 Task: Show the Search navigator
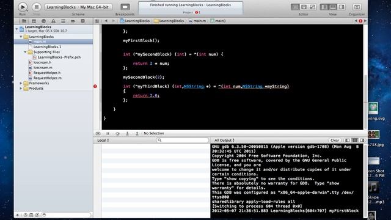coord(43,21)
